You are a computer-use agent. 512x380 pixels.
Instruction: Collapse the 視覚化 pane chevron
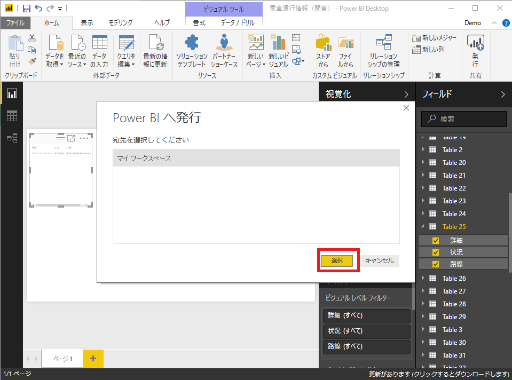pos(406,94)
